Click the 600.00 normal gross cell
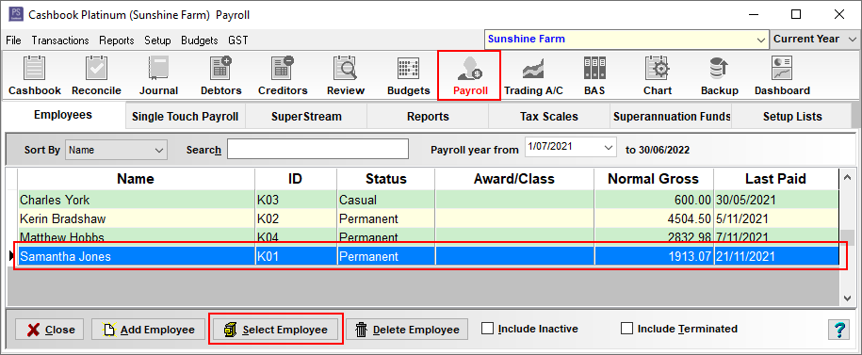 click(654, 200)
